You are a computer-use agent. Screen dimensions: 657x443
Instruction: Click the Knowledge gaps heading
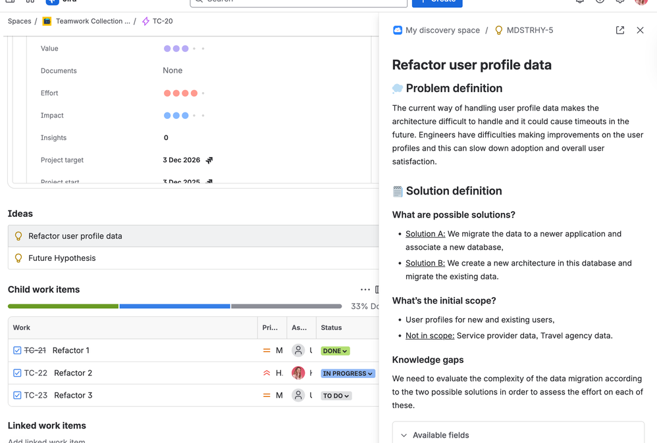coord(428,360)
